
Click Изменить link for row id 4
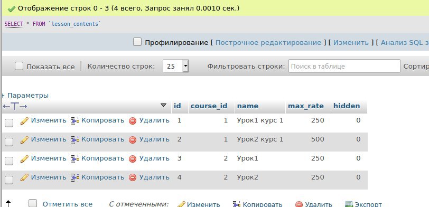49,177
